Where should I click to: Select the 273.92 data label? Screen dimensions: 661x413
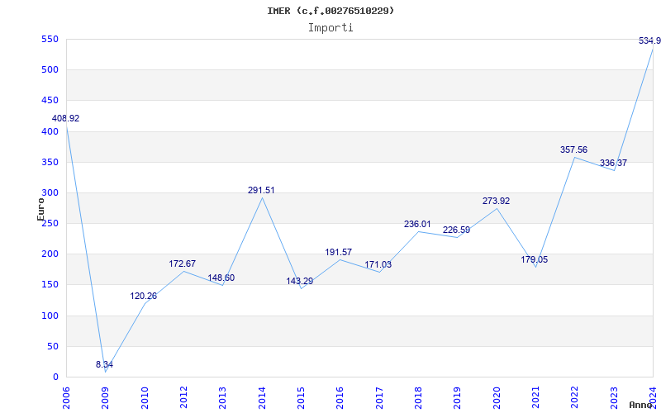pos(496,201)
